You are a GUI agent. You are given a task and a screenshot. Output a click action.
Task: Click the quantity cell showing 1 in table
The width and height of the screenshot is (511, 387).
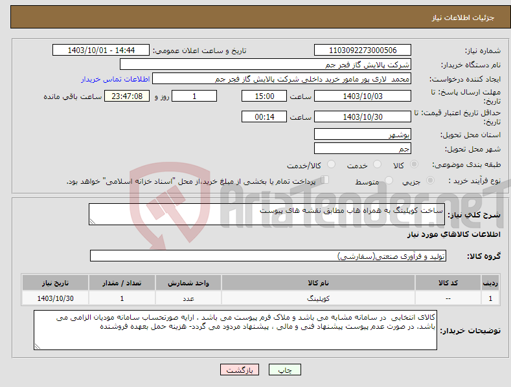[122, 298]
